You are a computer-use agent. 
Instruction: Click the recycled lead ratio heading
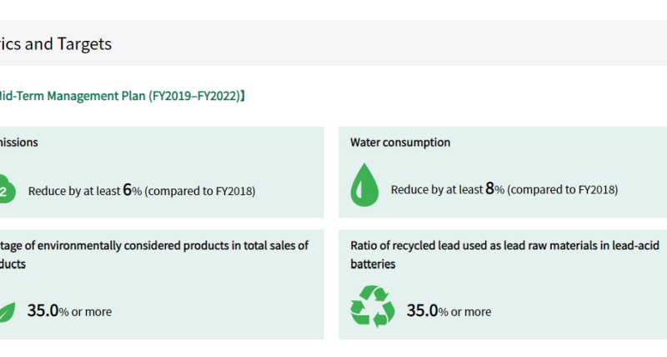[505, 254]
